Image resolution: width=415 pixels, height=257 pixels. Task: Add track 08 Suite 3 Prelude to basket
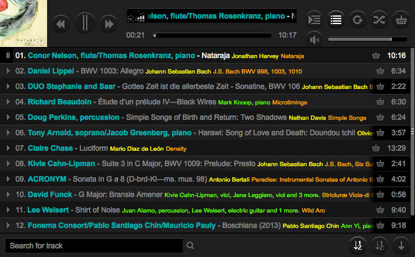click(x=380, y=163)
